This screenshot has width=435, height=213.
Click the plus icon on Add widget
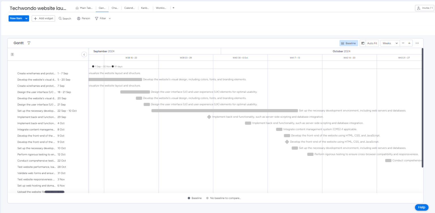coord(35,18)
